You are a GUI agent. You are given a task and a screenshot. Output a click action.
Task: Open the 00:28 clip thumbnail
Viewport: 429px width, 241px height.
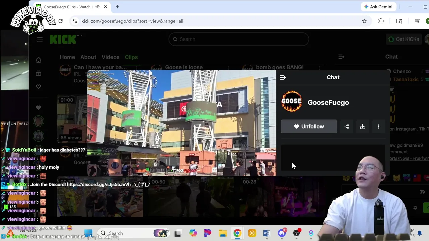pyautogui.click(x=282, y=197)
